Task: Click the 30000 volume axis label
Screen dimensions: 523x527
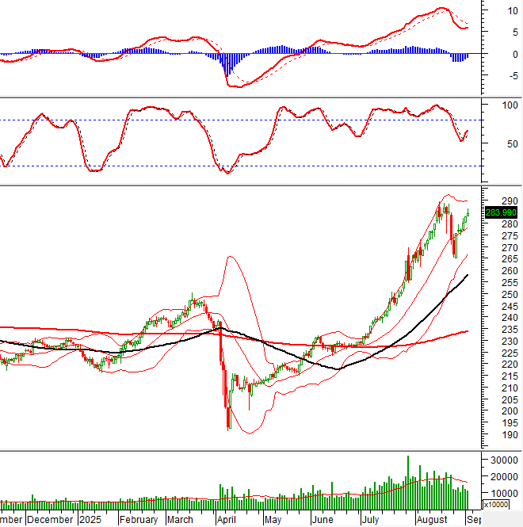Action: 498,460
